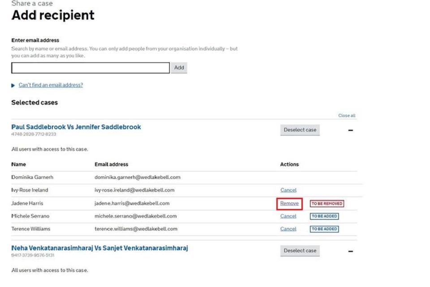The height and width of the screenshot is (287, 430).
Task: Deselect the Paul Saddlebrook case
Action: tap(300, 130)
